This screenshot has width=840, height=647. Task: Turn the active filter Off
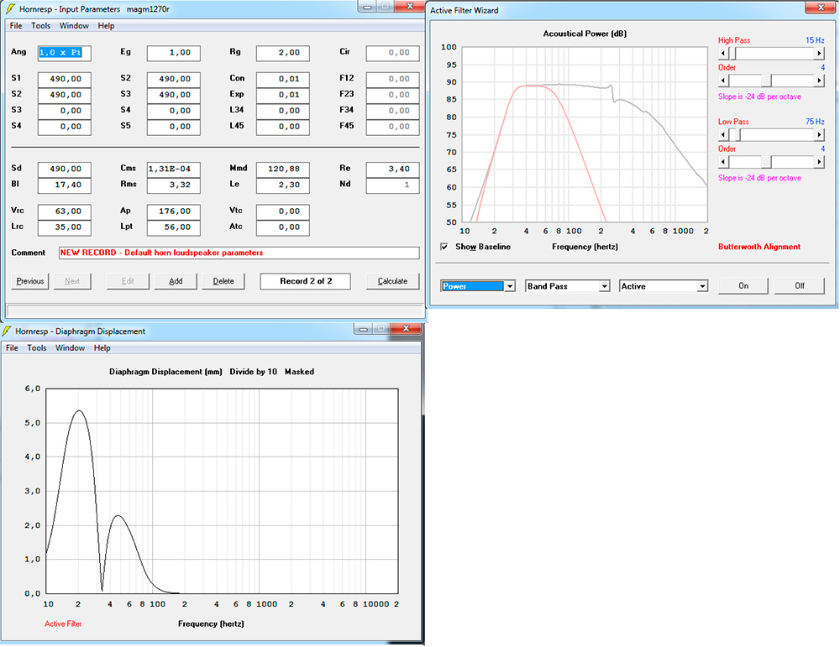pos(800,286)
